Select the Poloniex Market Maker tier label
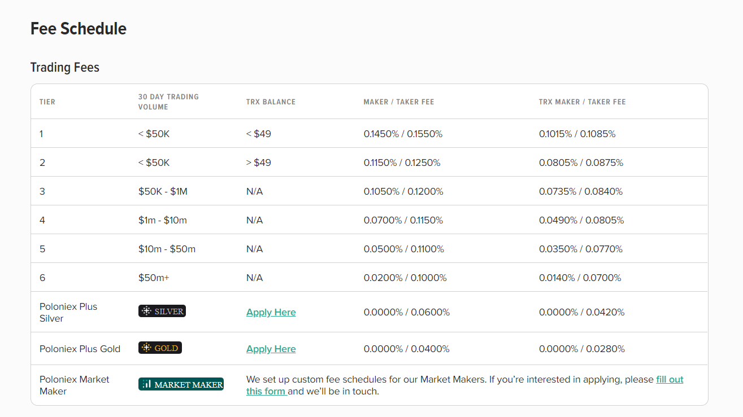Screen dimensions: 743x417 75,385
